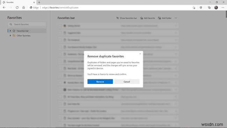Viewport: 227px width, 128px height.
Task: Open the favorites star icon in toolbar
Action: (194, 8)
